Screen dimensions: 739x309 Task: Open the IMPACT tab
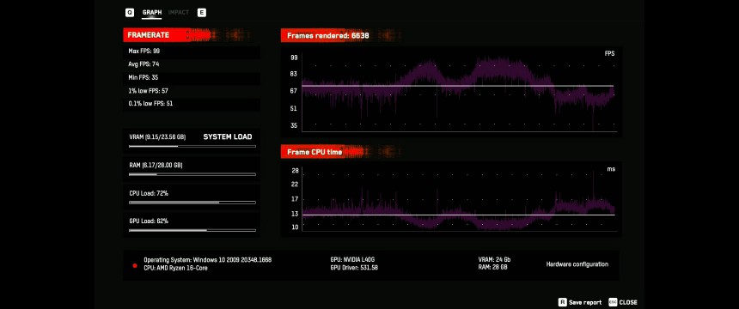point(179,13)
